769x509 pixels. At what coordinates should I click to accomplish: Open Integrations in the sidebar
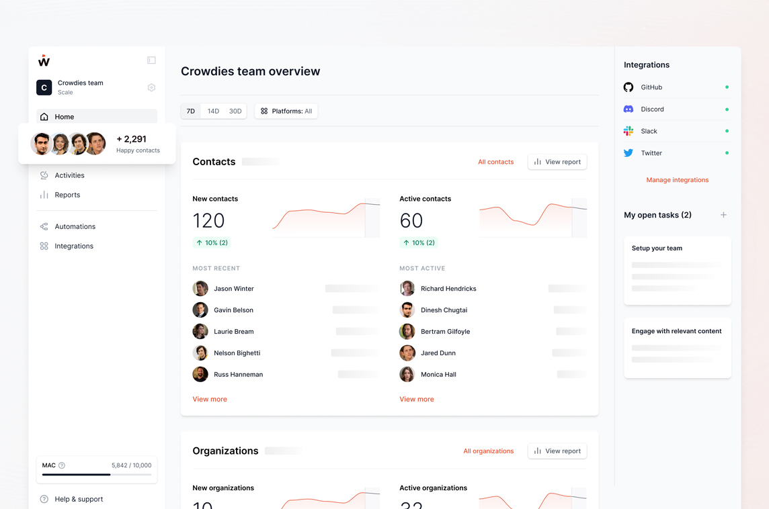pos(97,246)
